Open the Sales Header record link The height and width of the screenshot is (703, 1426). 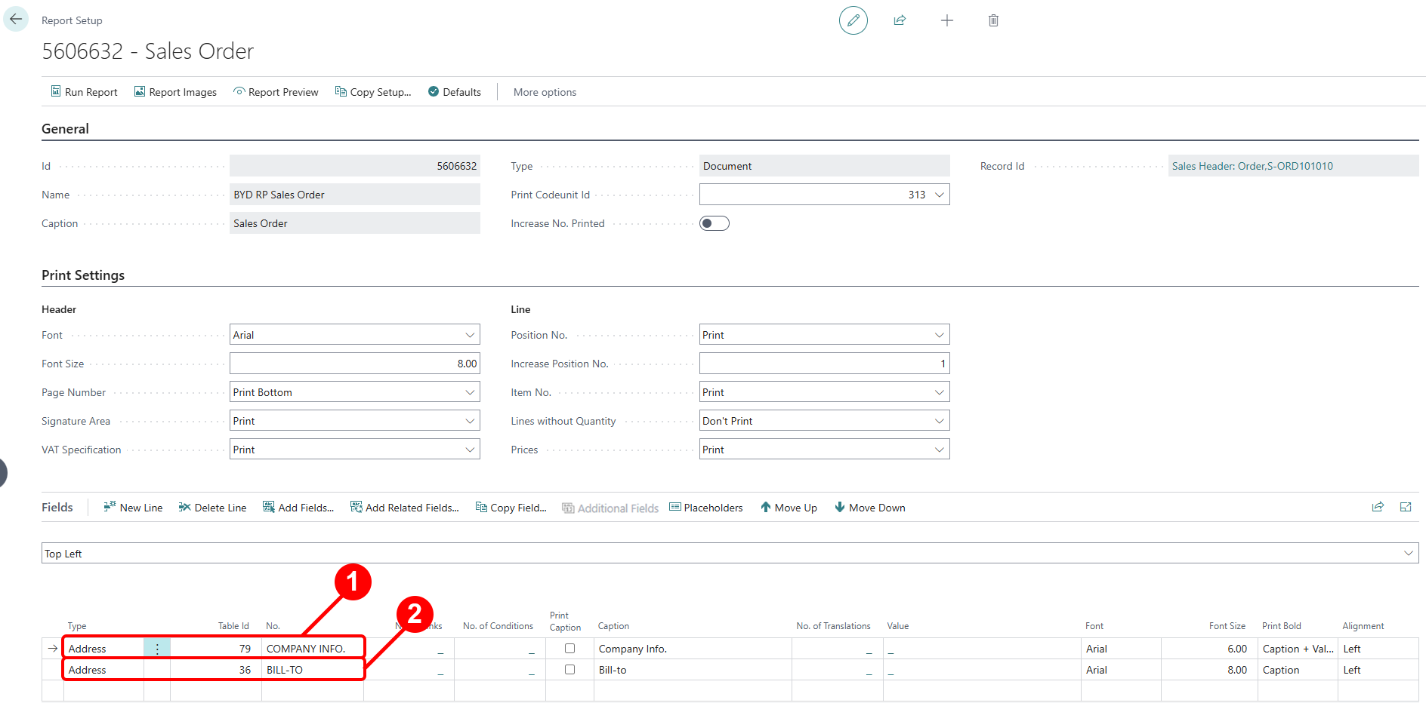pos(1252,166)
